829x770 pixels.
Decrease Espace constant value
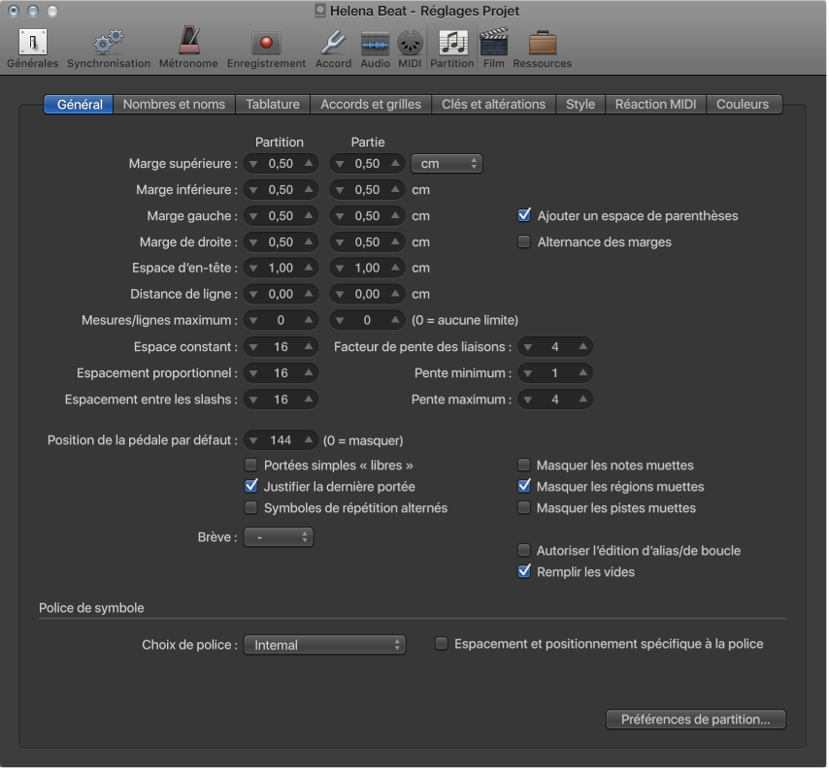click(x=253, y=347)
